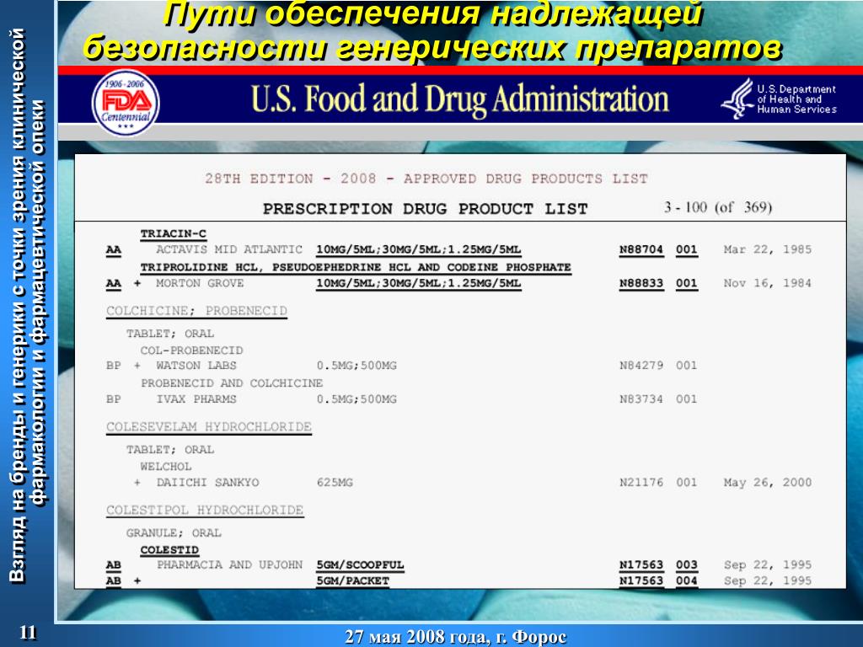Click the Health and Human Services eagle logo
Screen dimensions: 863x647
[737, 99]
